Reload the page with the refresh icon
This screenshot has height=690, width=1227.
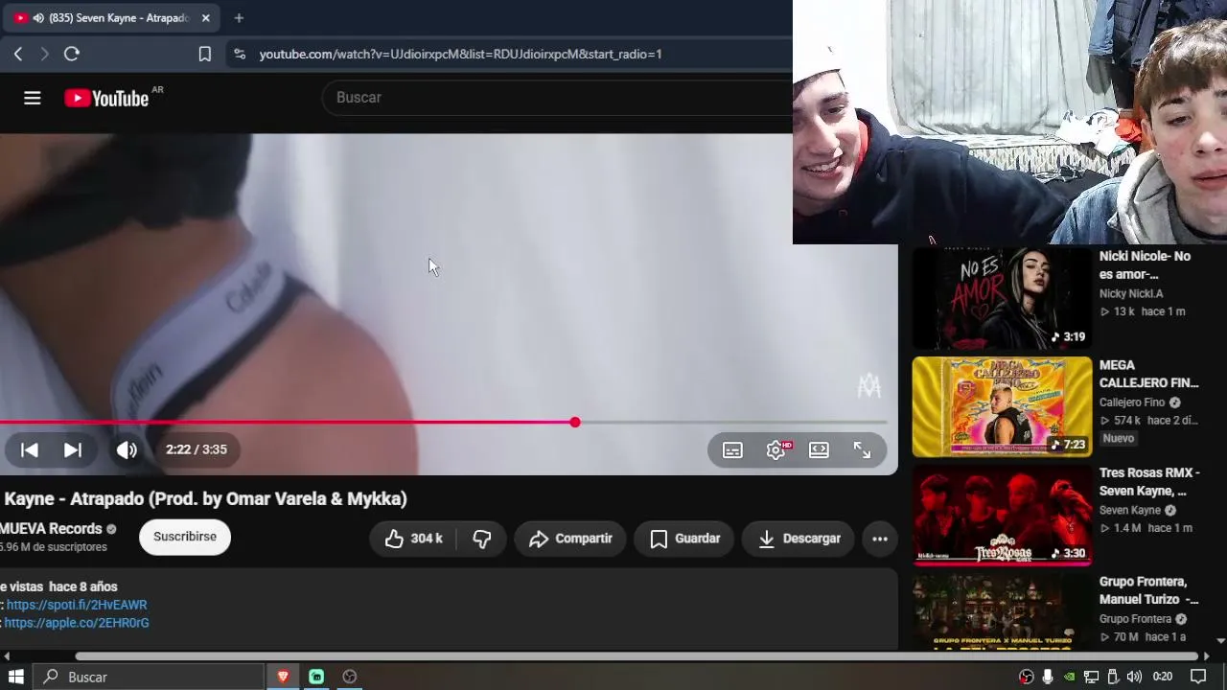pyautogui.click(x=71, y=55)
